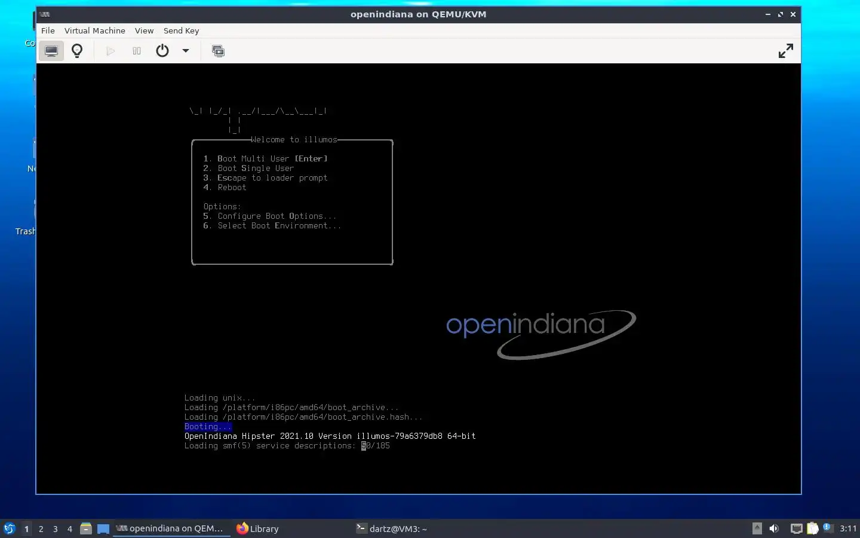Click the 3:11 taskbar clock
Image resolution: width=860 pixels, height=538 pixels.
[848, 528]
